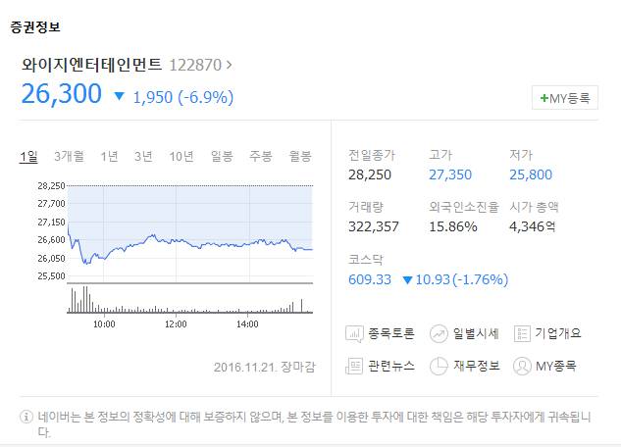Show the 1년 chart period
Image resolution: width=621 pixels, height=447 pixels.
click(109, 156)
